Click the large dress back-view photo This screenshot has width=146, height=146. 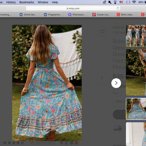(x=47, y=83)
